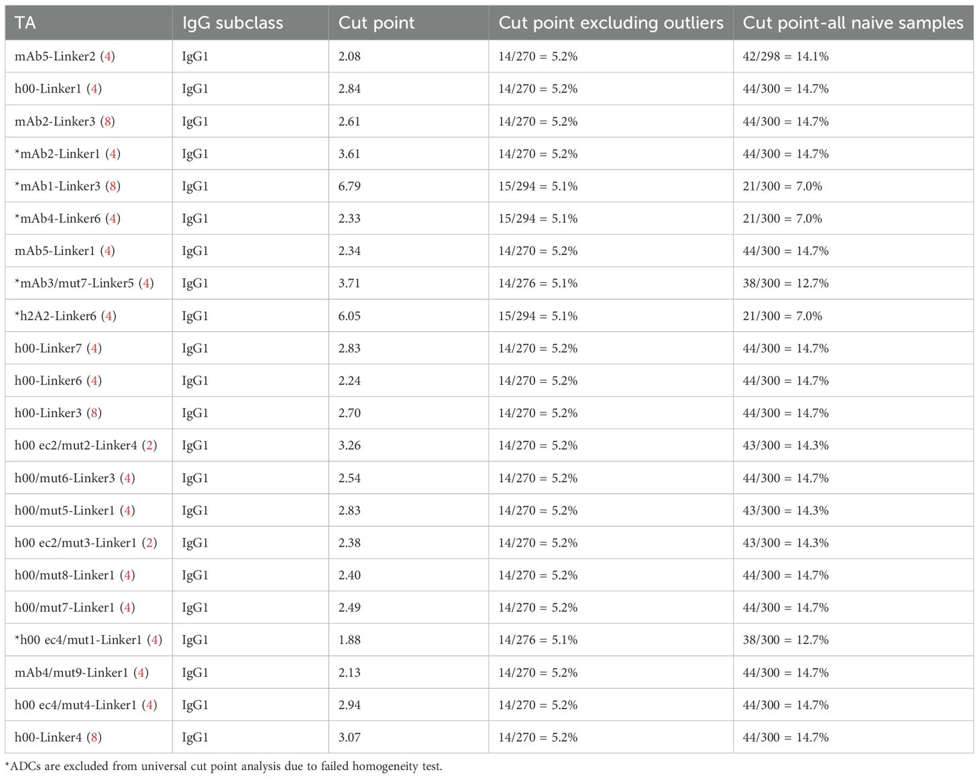
Task: Click the TA column header
Action: (x=25, y=23)
